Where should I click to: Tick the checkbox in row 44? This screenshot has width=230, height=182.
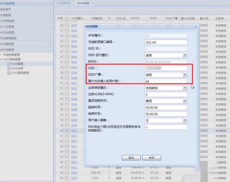click(67, 152)
